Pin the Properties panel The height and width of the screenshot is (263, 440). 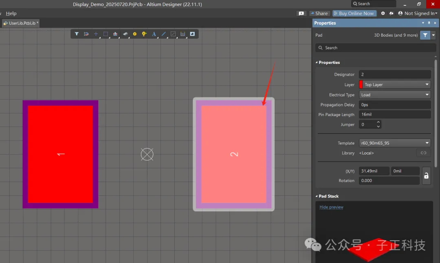[x=429, y=23]
